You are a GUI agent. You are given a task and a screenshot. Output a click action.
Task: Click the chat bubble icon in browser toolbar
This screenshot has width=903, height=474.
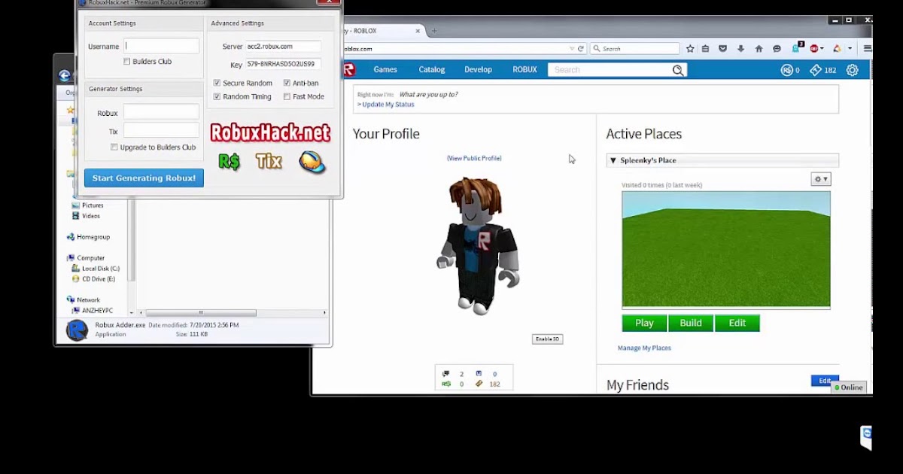[x=777, y=48]
